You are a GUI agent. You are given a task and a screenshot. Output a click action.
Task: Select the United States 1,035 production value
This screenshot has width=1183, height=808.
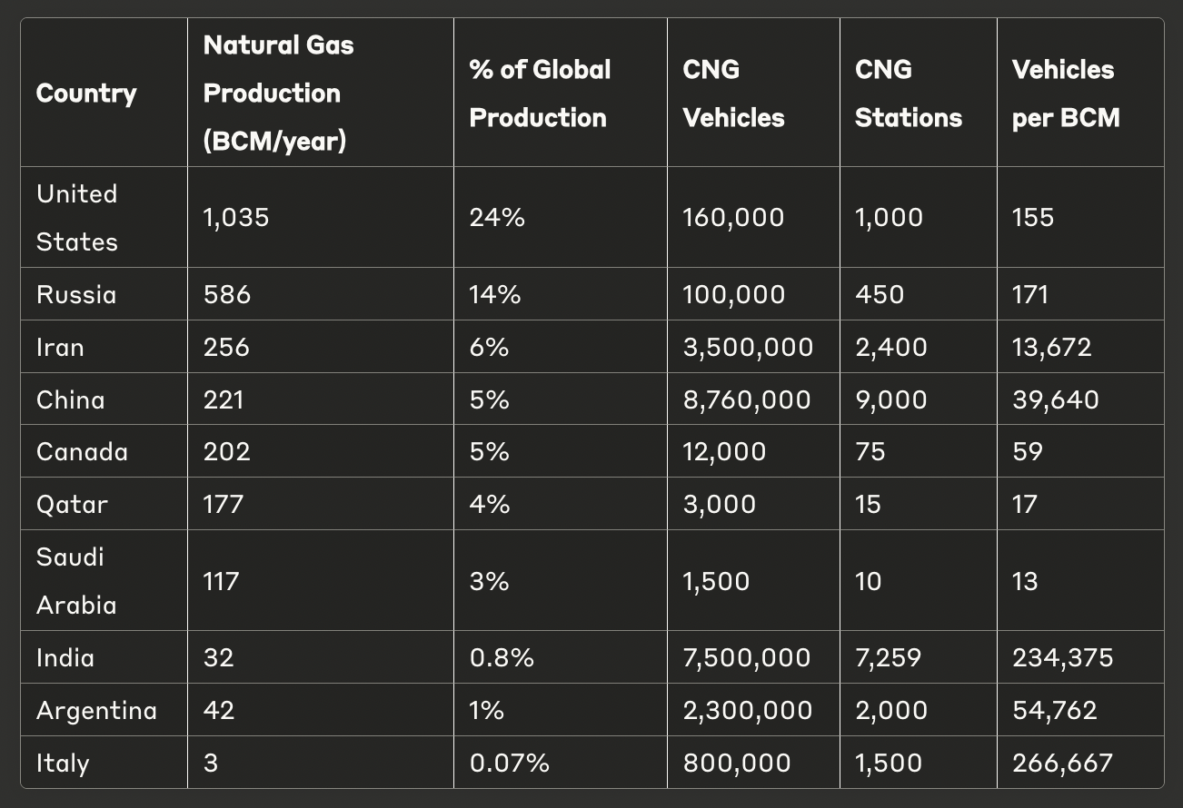(x=236, y=218)
